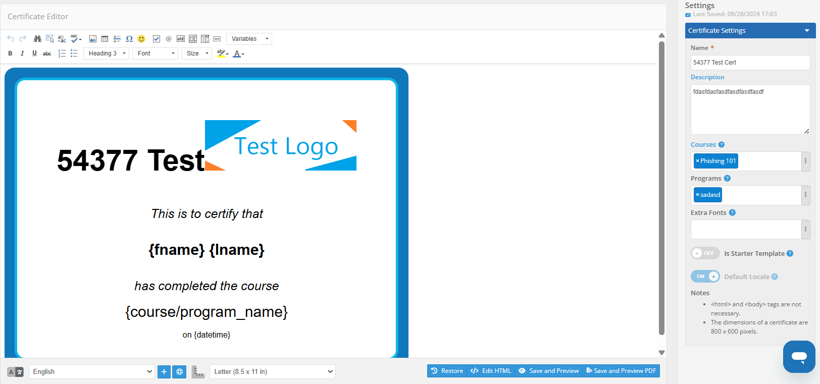Click the Redo arrow in the editor toolbar

23,39
